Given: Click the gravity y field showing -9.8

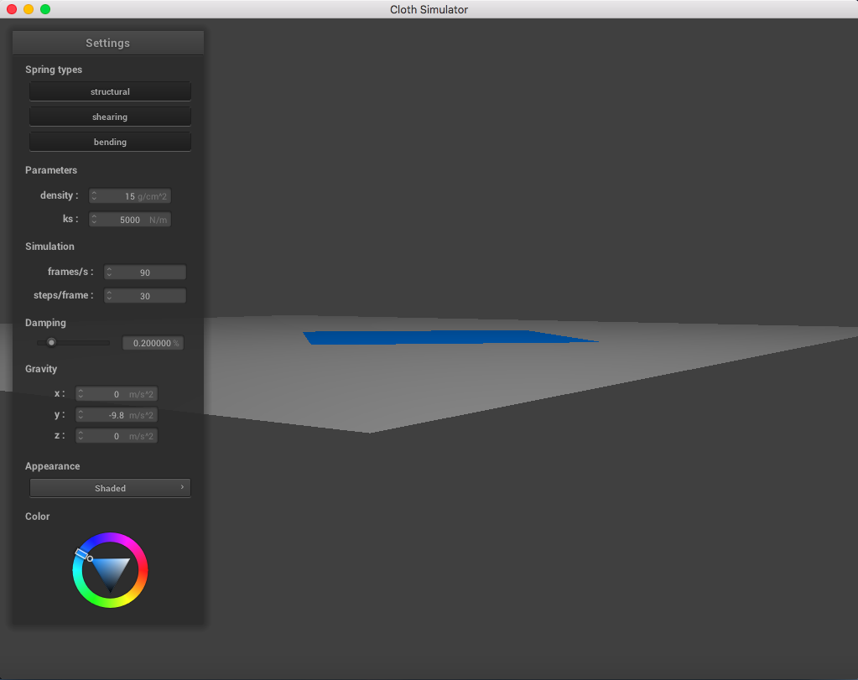Looking at the screenshot, I should (x=117, y=415).
